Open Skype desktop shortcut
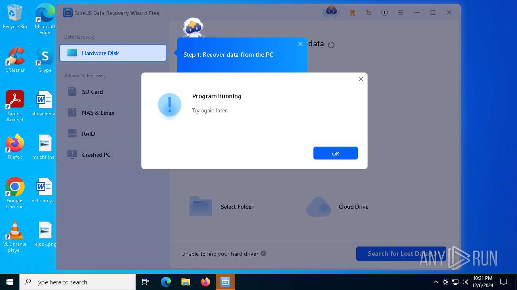The height and width of the screenshot is (290, 517). click(x=45, y=60)
